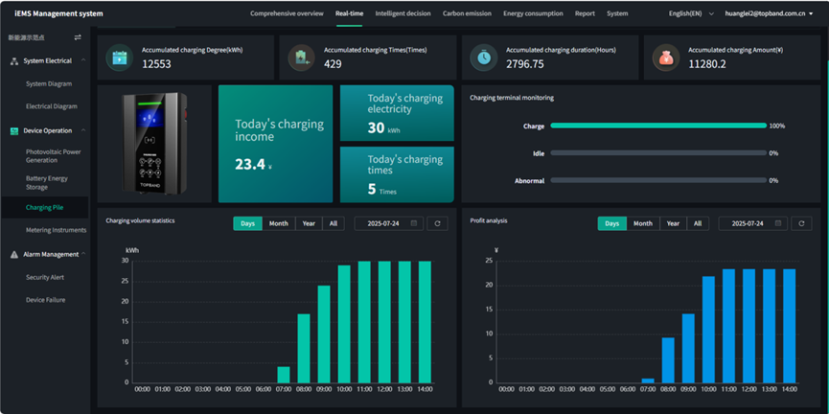Image resolution: width=829 pixels, height=414 pixels.
Task: Click Today's charging times card
Action: (397, 174)
